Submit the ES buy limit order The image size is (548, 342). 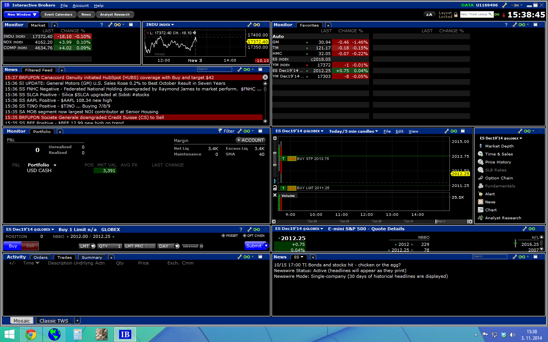click(254, 246)
